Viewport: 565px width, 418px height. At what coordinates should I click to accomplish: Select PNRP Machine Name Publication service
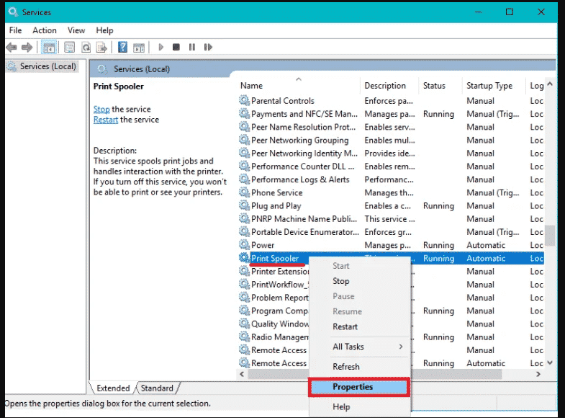[391, 218]
